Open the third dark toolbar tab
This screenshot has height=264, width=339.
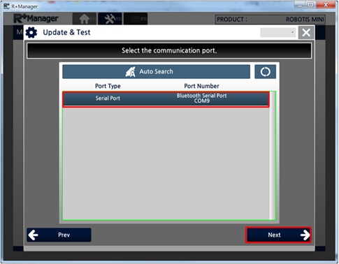pos(136,19)
